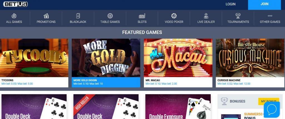The image size is (285, 119).
Task: Open All Games category icon
Action: tap(14, 16)
